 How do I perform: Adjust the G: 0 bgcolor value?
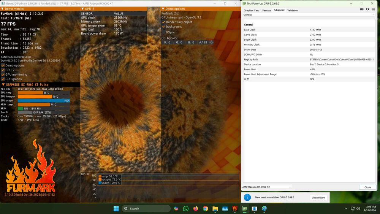point(179,43)
